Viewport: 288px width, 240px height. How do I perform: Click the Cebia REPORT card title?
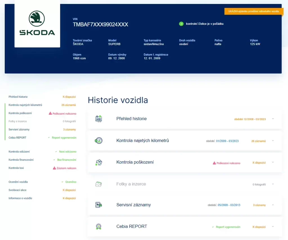click(132, 227)
